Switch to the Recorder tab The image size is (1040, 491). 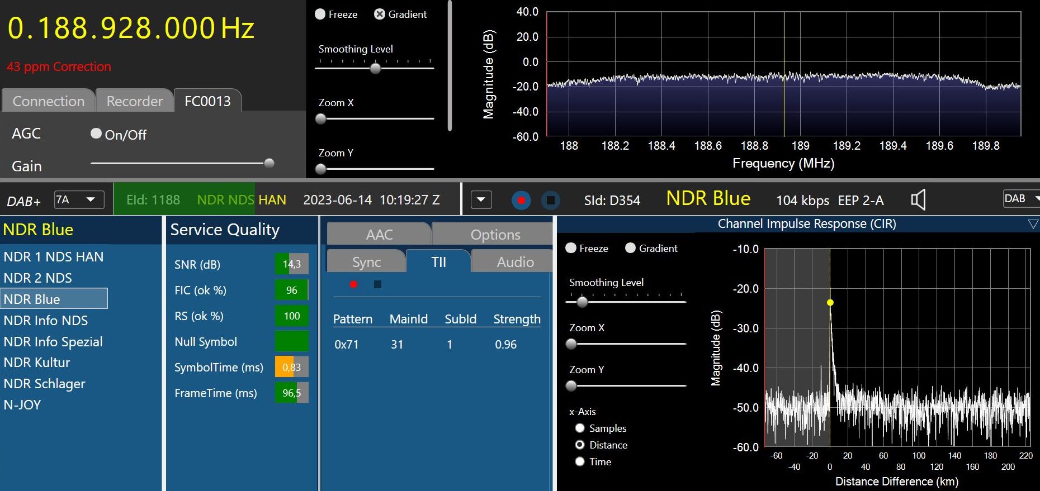pos(134,101)
